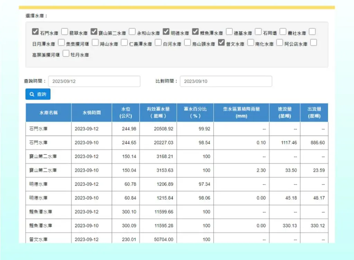Check the 德基水庫 checkbox
The width and height of the screenshot is (354, 260).
(x=229, y=31)
